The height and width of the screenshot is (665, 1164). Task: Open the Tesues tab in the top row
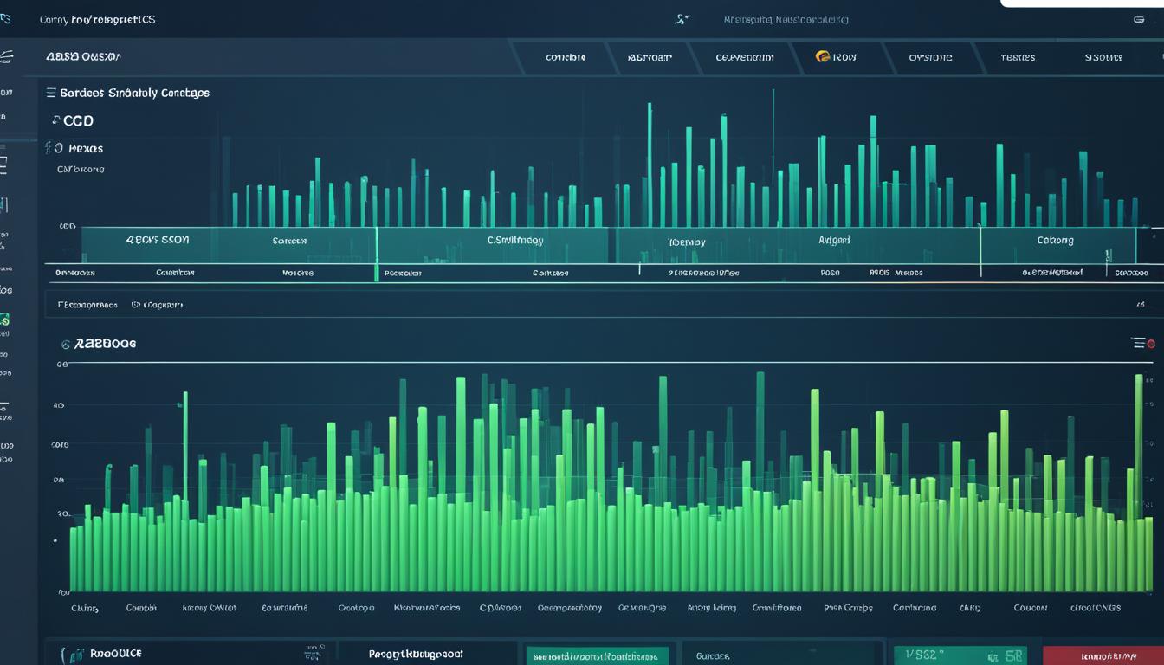tap(1018, 57)
